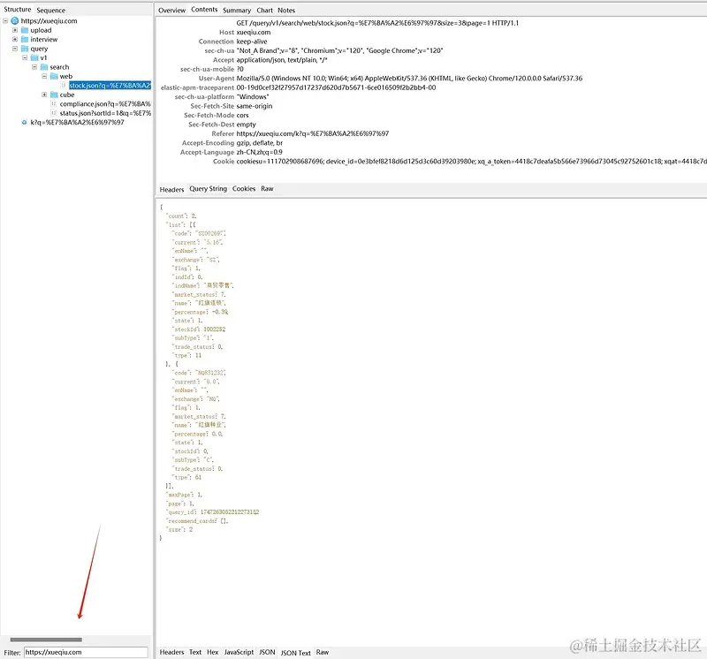The width and height of the screenshot is (707, 659).
Task: Click the "query_id" line in JSON response
Action: coord(212,512)
